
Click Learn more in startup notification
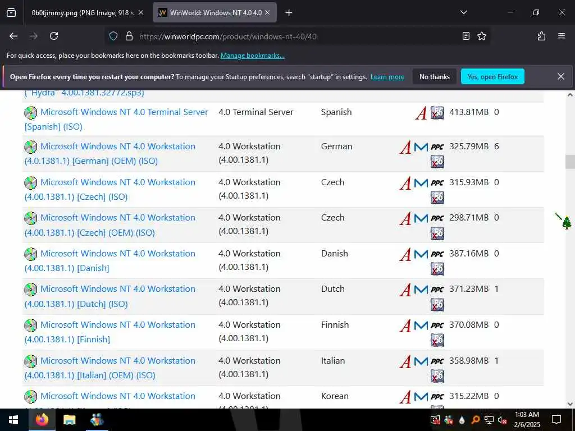[x=387, y=77]
